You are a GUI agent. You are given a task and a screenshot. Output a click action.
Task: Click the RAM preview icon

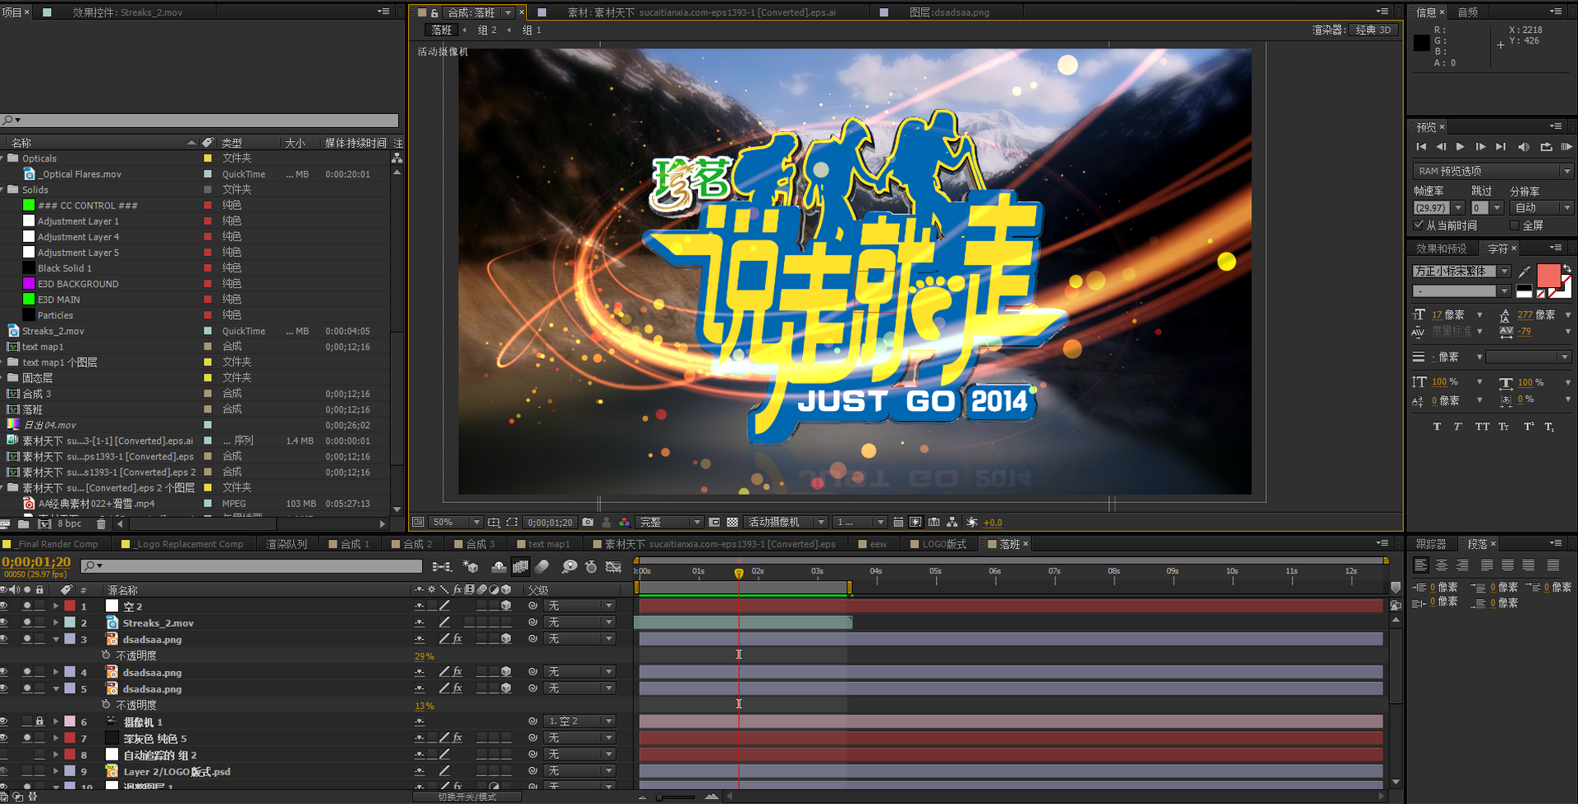[1567, 147]
